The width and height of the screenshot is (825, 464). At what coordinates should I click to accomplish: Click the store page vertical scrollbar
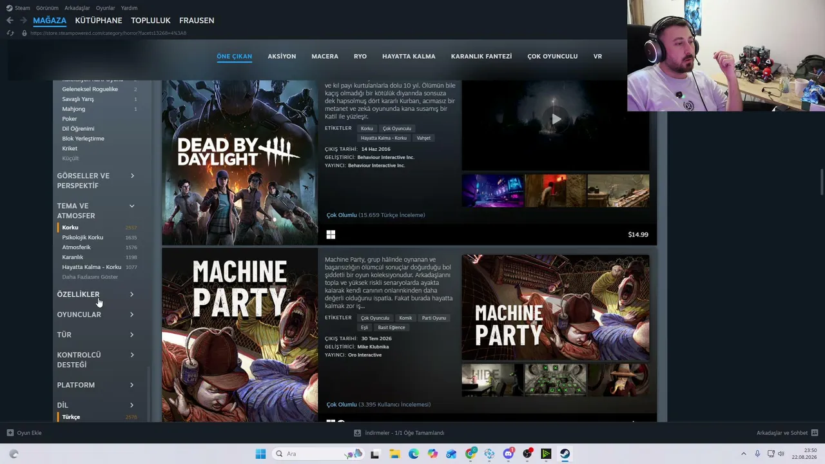click(x=822, y=182)
